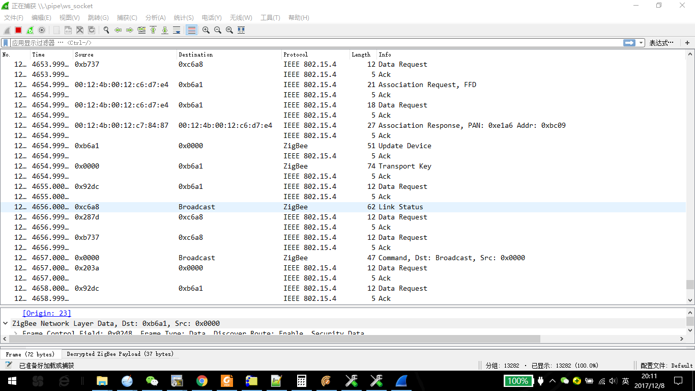Viewport: 695px width, 391px height.
Task: Select the Association Response packet row
Action: tap(343, 125)
